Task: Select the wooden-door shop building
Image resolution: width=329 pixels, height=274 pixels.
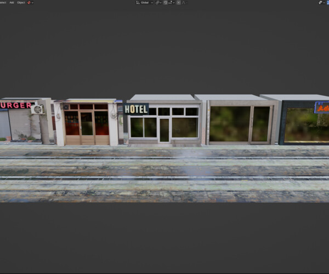Action: [x=87, y=122]
